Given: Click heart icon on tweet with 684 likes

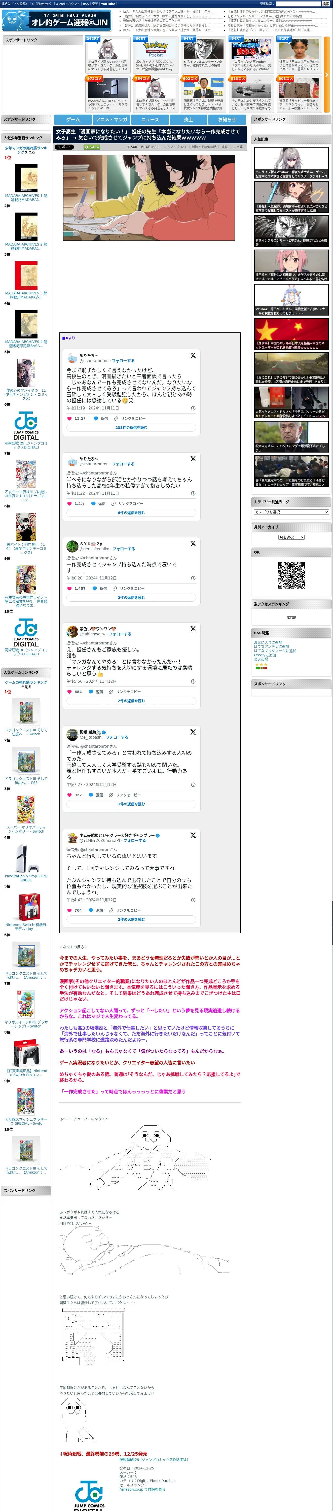Looking at the screenshot, I should click(x=69, y=692).
